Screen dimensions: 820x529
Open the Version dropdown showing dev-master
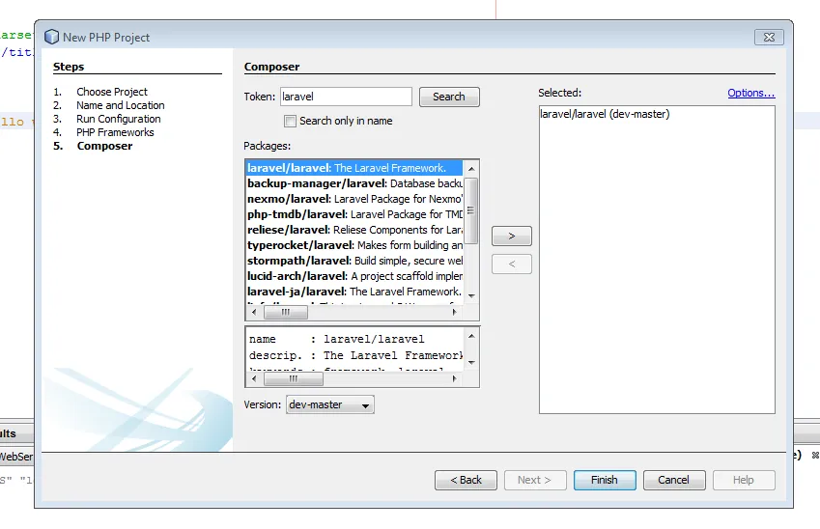330,404
